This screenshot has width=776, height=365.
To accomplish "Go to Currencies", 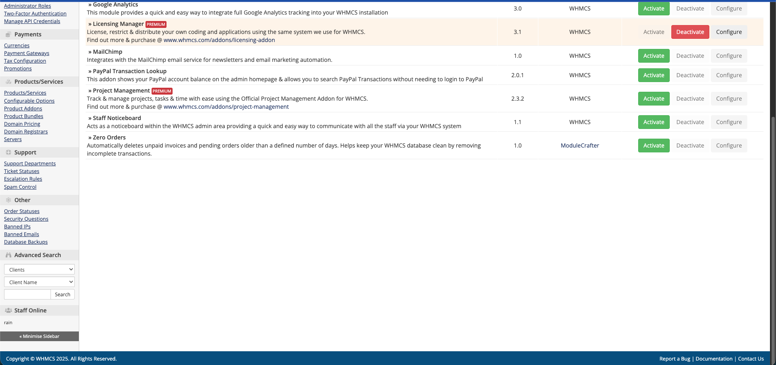I will pyautogui.click(x=17, y=46).
